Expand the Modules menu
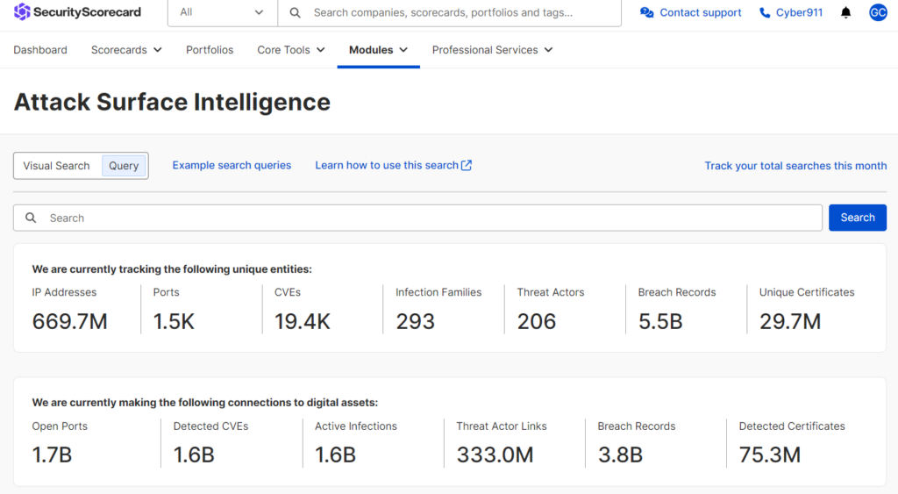 [x=379, y=50]
